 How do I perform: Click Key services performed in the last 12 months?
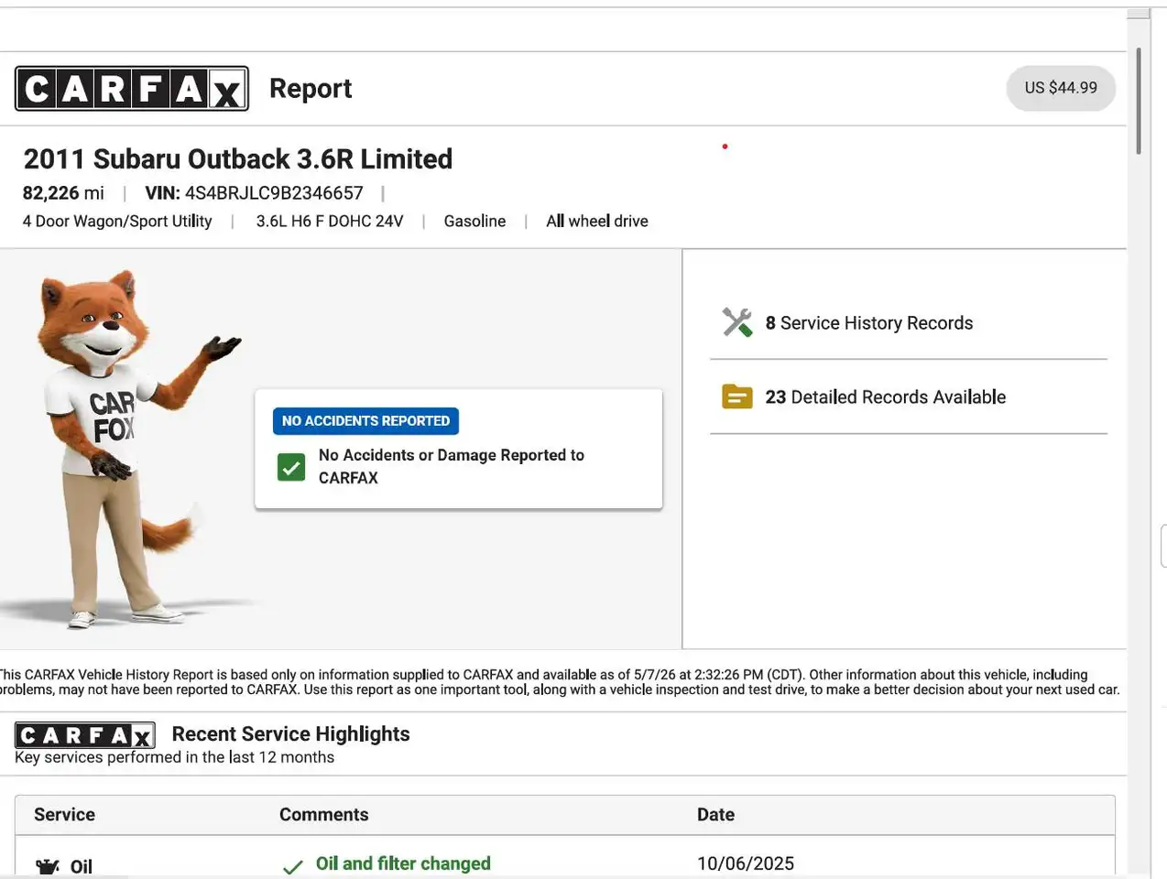174,757
